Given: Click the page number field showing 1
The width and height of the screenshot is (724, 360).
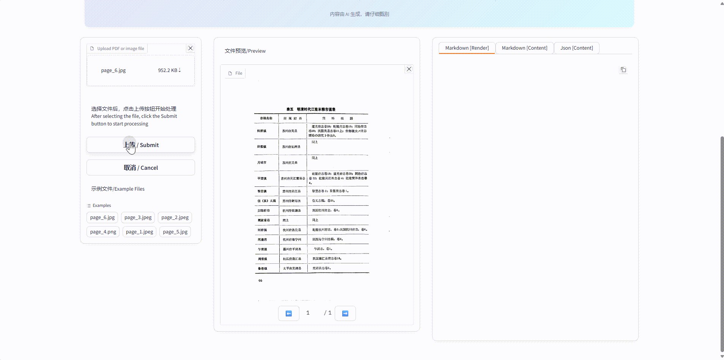Looking at the screenshot, I should [308, 313].
